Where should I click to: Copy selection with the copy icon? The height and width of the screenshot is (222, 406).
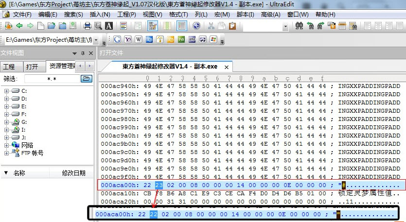pos(222,26)
